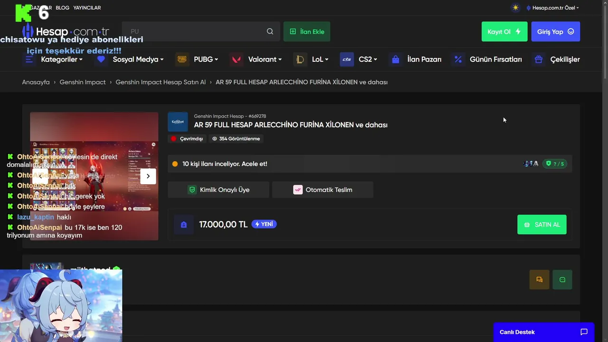Click the Otomatik Teslim checkmark icon

298,190
